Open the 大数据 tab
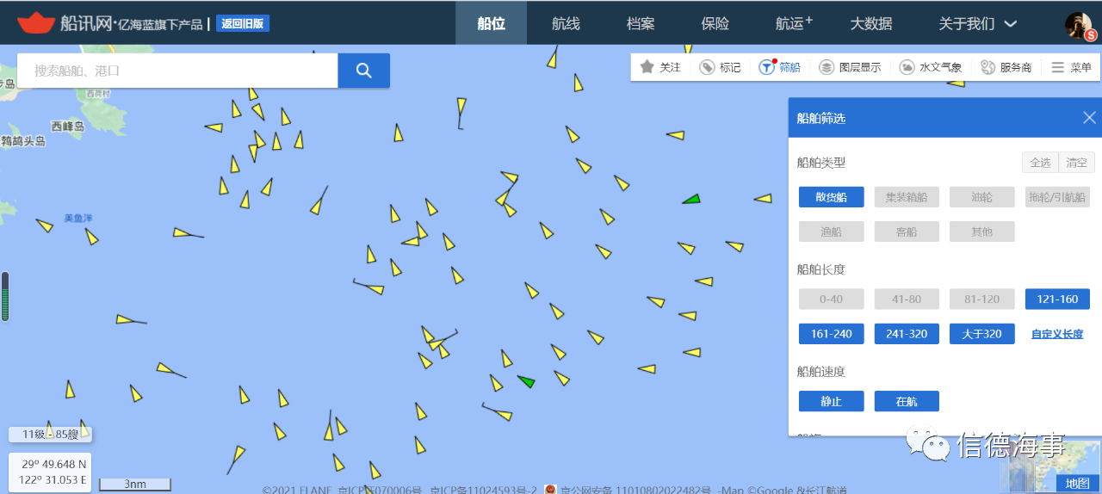Screen dimensions: 1102x494 pyautogui.click(x=871, y=23)
